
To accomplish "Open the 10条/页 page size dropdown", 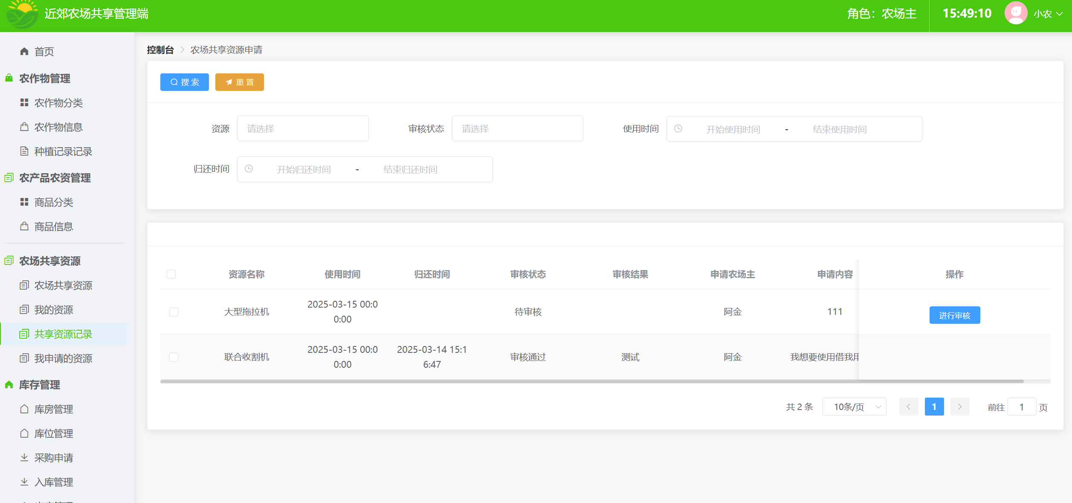I will point(854,407).
